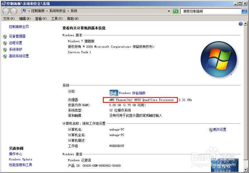Open the 编辑(E) menu
Image resolution: width=249 pixels, height=173 pixels.
pos(25,19)
